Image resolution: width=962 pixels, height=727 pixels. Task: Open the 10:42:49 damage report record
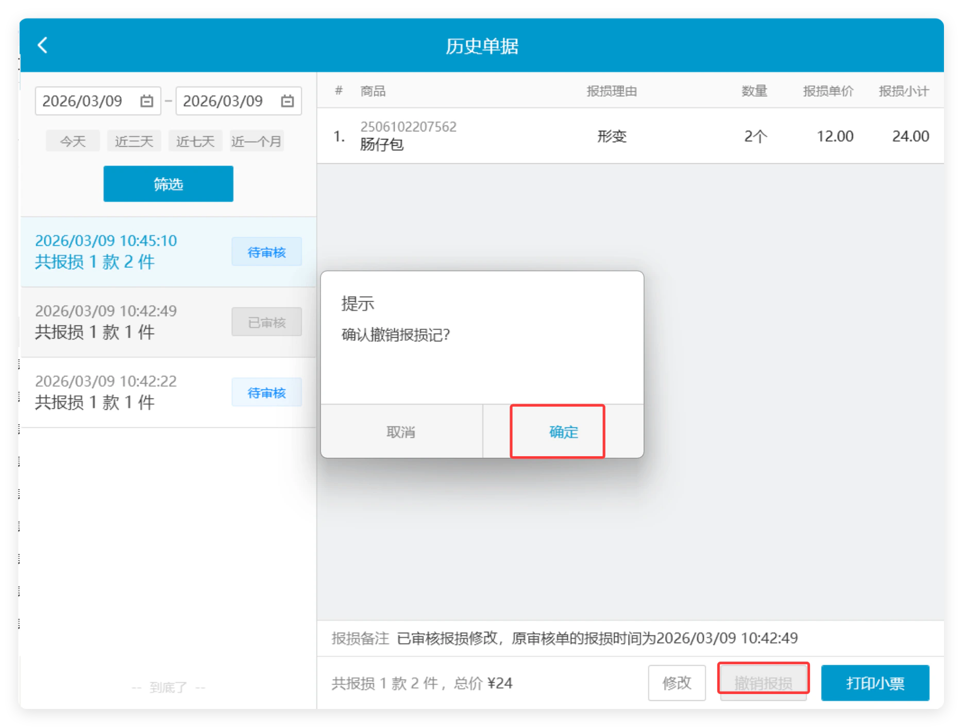(168, 322)
